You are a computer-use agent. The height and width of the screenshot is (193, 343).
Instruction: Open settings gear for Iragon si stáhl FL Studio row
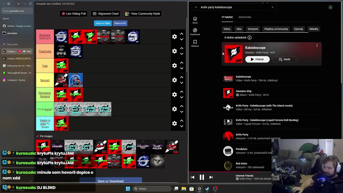coord(174,124)
